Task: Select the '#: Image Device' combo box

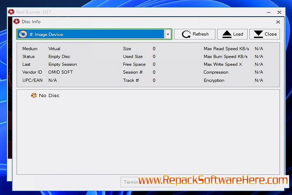Action: click(94, 35)
